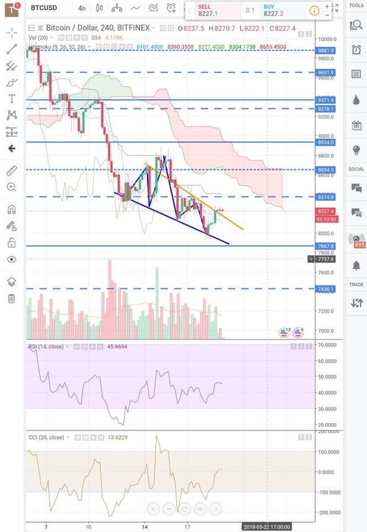Click the back arrow in left toolbar
This screenshot has width=367, height=532.
pyautogui.click(x=12, y=148)
